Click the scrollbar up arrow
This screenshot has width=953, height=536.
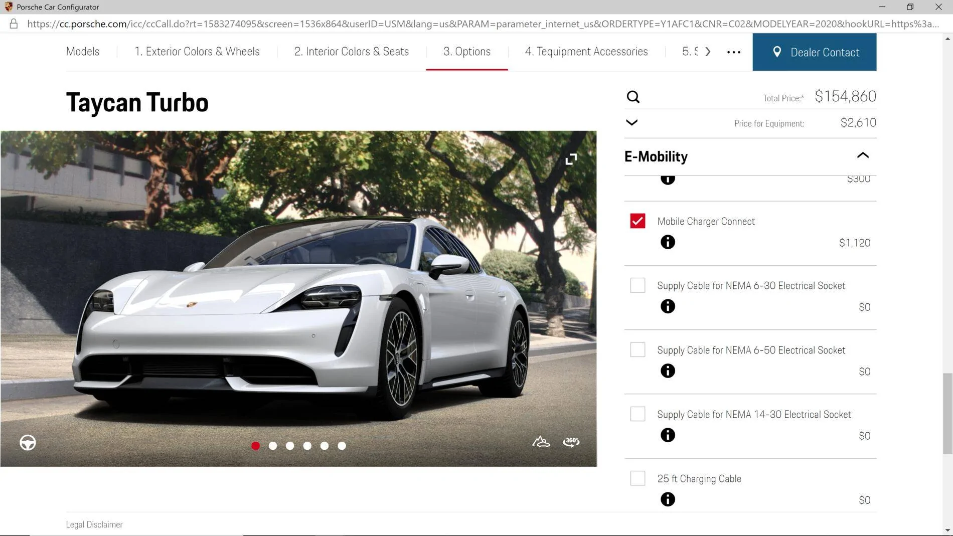coord(947,39)
